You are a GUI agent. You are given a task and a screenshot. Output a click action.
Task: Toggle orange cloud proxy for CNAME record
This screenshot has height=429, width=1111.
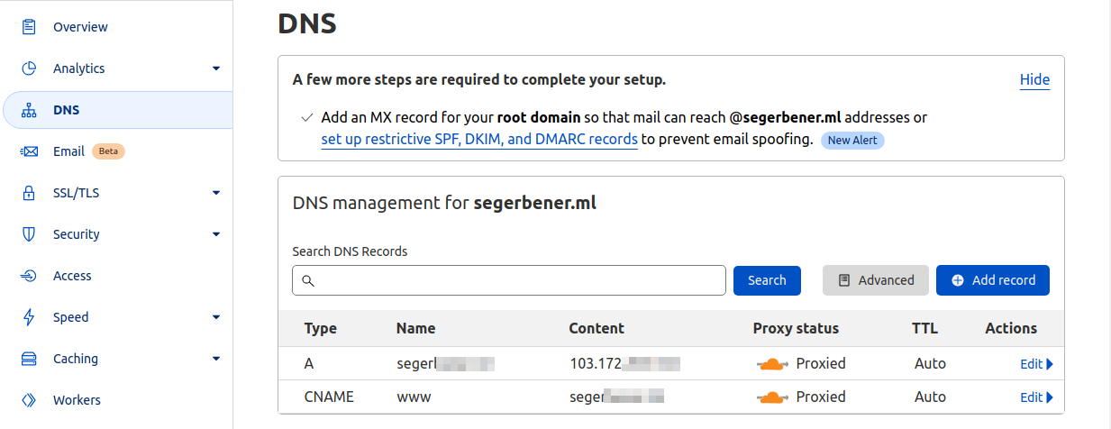click(772, 397)
